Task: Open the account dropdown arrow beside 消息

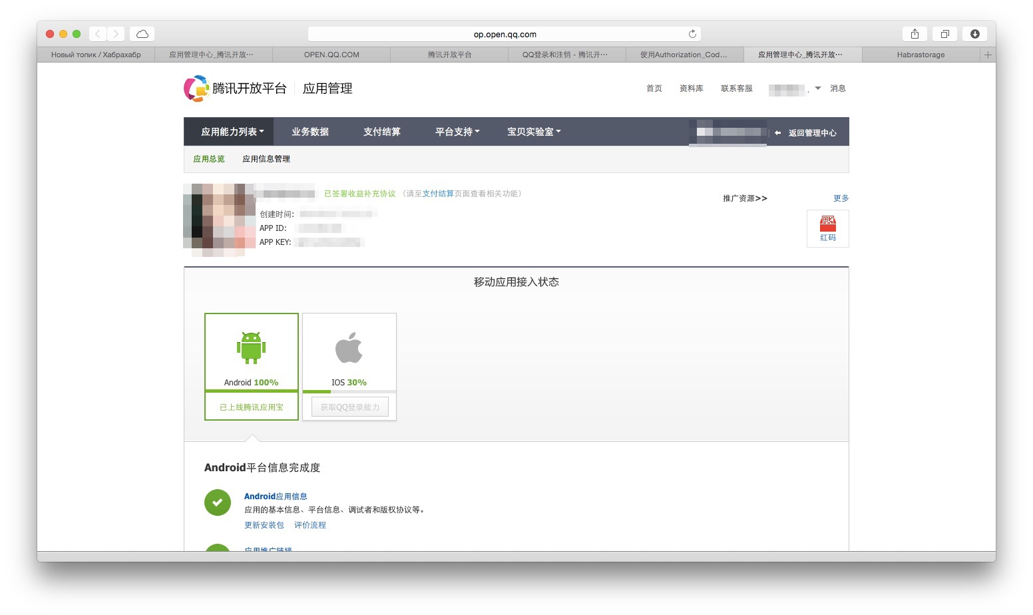Action: coord(818,88)
